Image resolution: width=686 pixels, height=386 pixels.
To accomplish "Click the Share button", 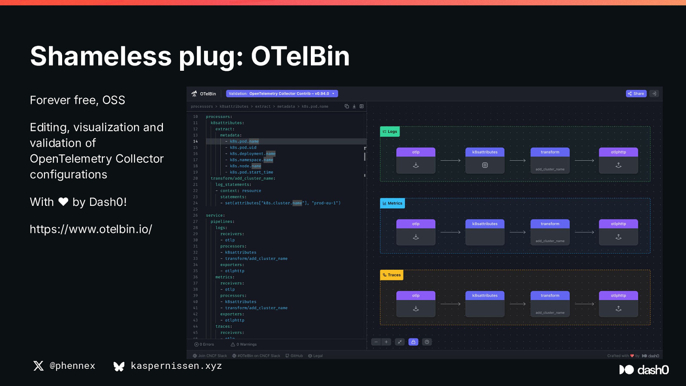I will [636, 93].
